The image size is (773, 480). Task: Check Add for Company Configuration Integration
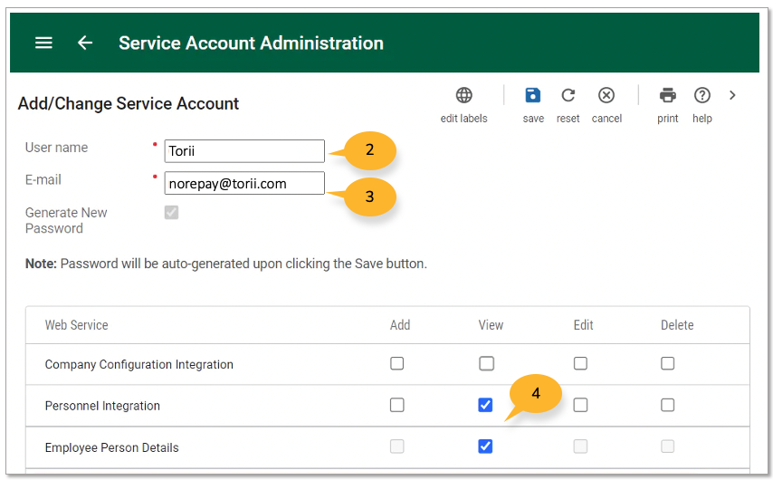396,363
